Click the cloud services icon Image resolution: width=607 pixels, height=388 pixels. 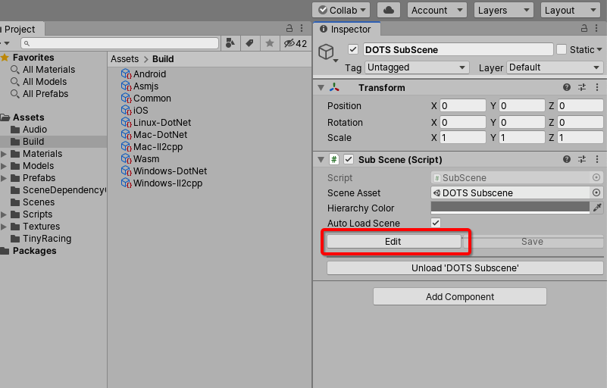pos(389,10)
